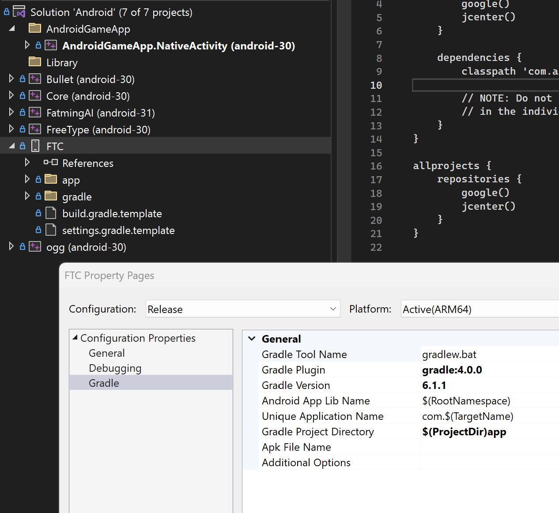The width and height of the screenshot is (559, 513).
Task: Select build.gradle.template in Solution Explorer
Action: coord(112,214)
